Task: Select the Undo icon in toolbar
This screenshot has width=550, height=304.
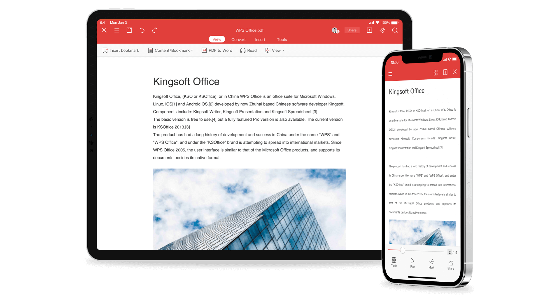Action: pyautogui.click(x=143, y=30)
